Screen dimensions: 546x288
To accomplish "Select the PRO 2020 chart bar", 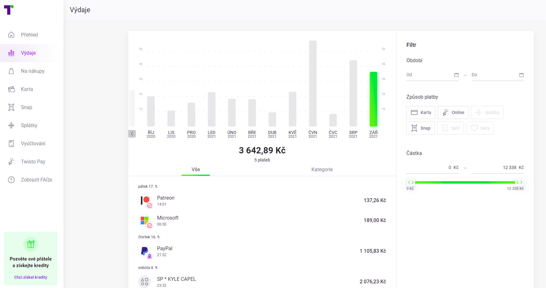I will [x=191, y=115].
